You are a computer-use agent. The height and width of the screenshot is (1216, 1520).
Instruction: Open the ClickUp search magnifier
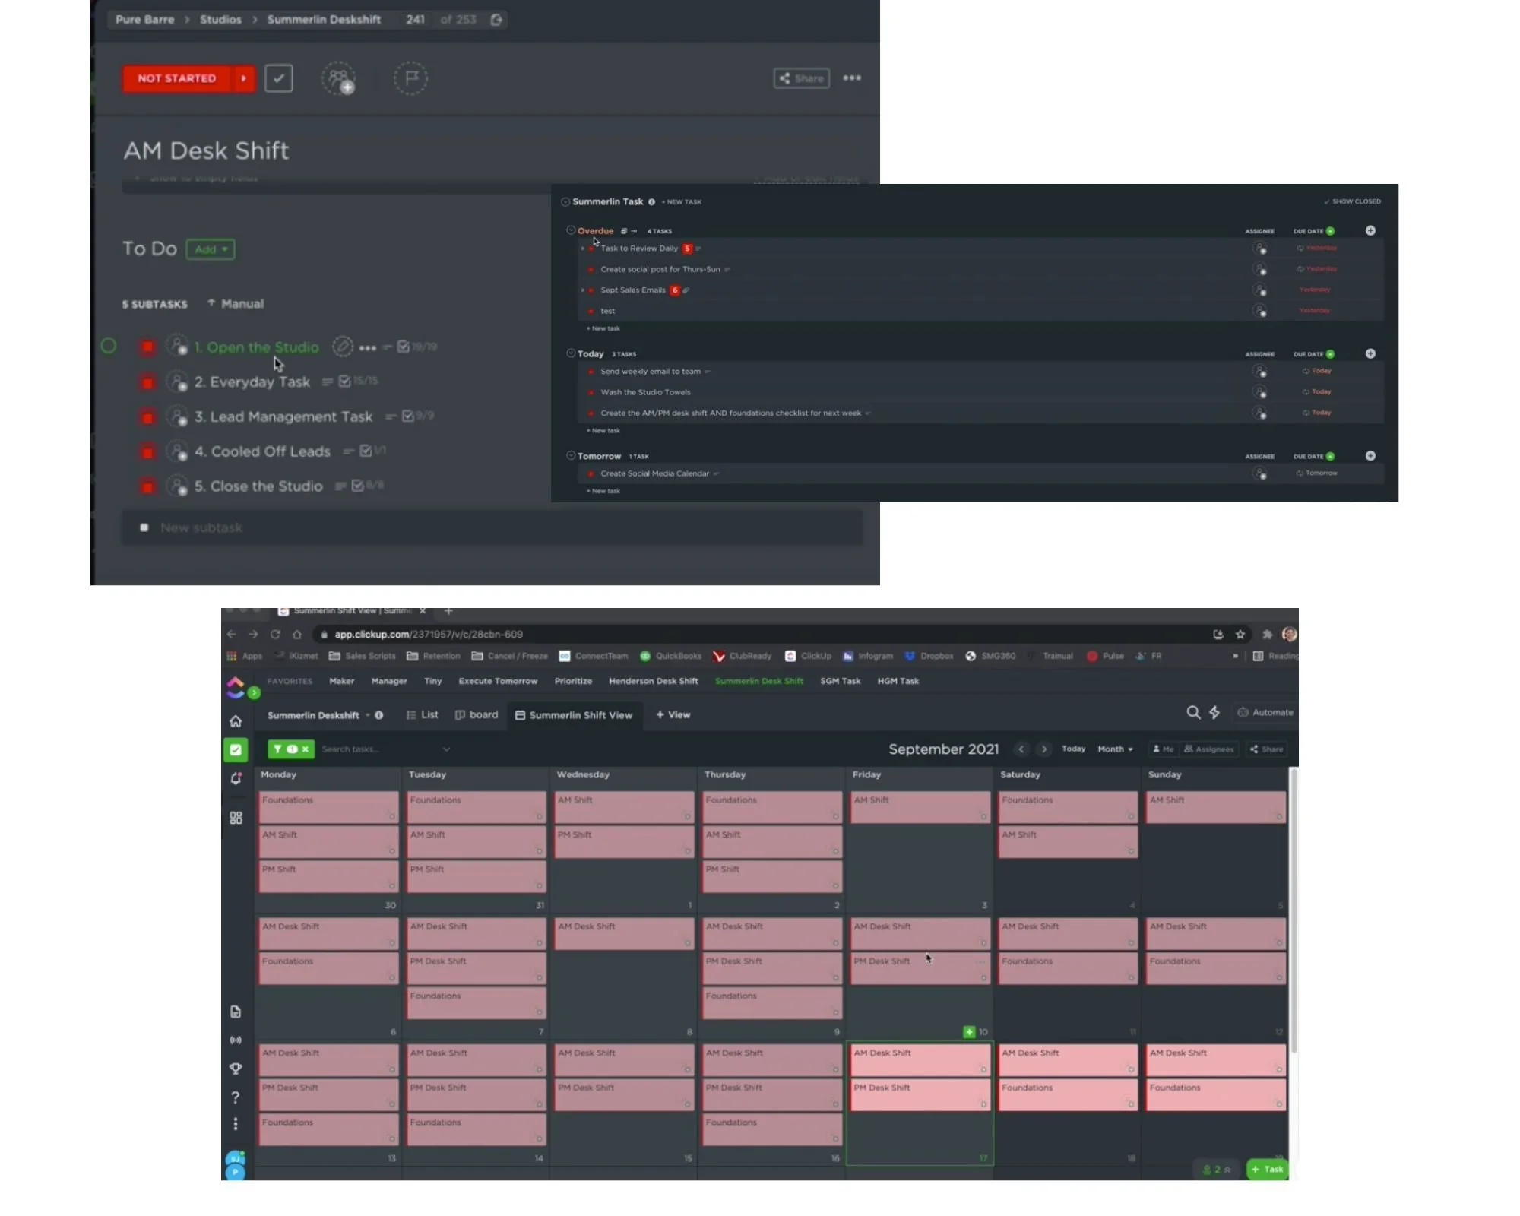[1193, 712]
